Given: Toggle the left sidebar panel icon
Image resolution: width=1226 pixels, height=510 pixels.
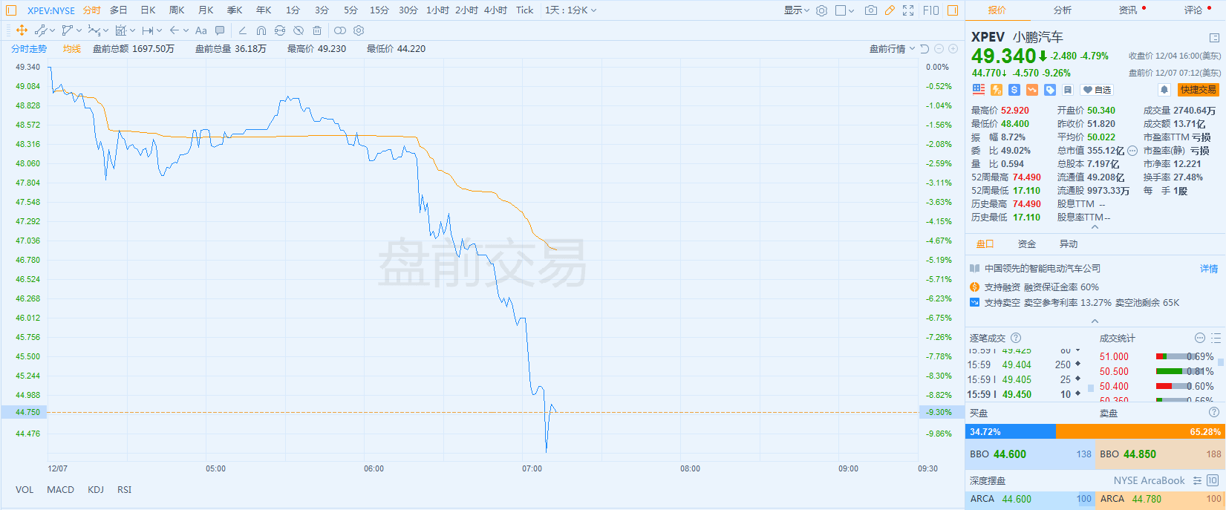Looking at the screenshot, I should click(x=11, y=10).
